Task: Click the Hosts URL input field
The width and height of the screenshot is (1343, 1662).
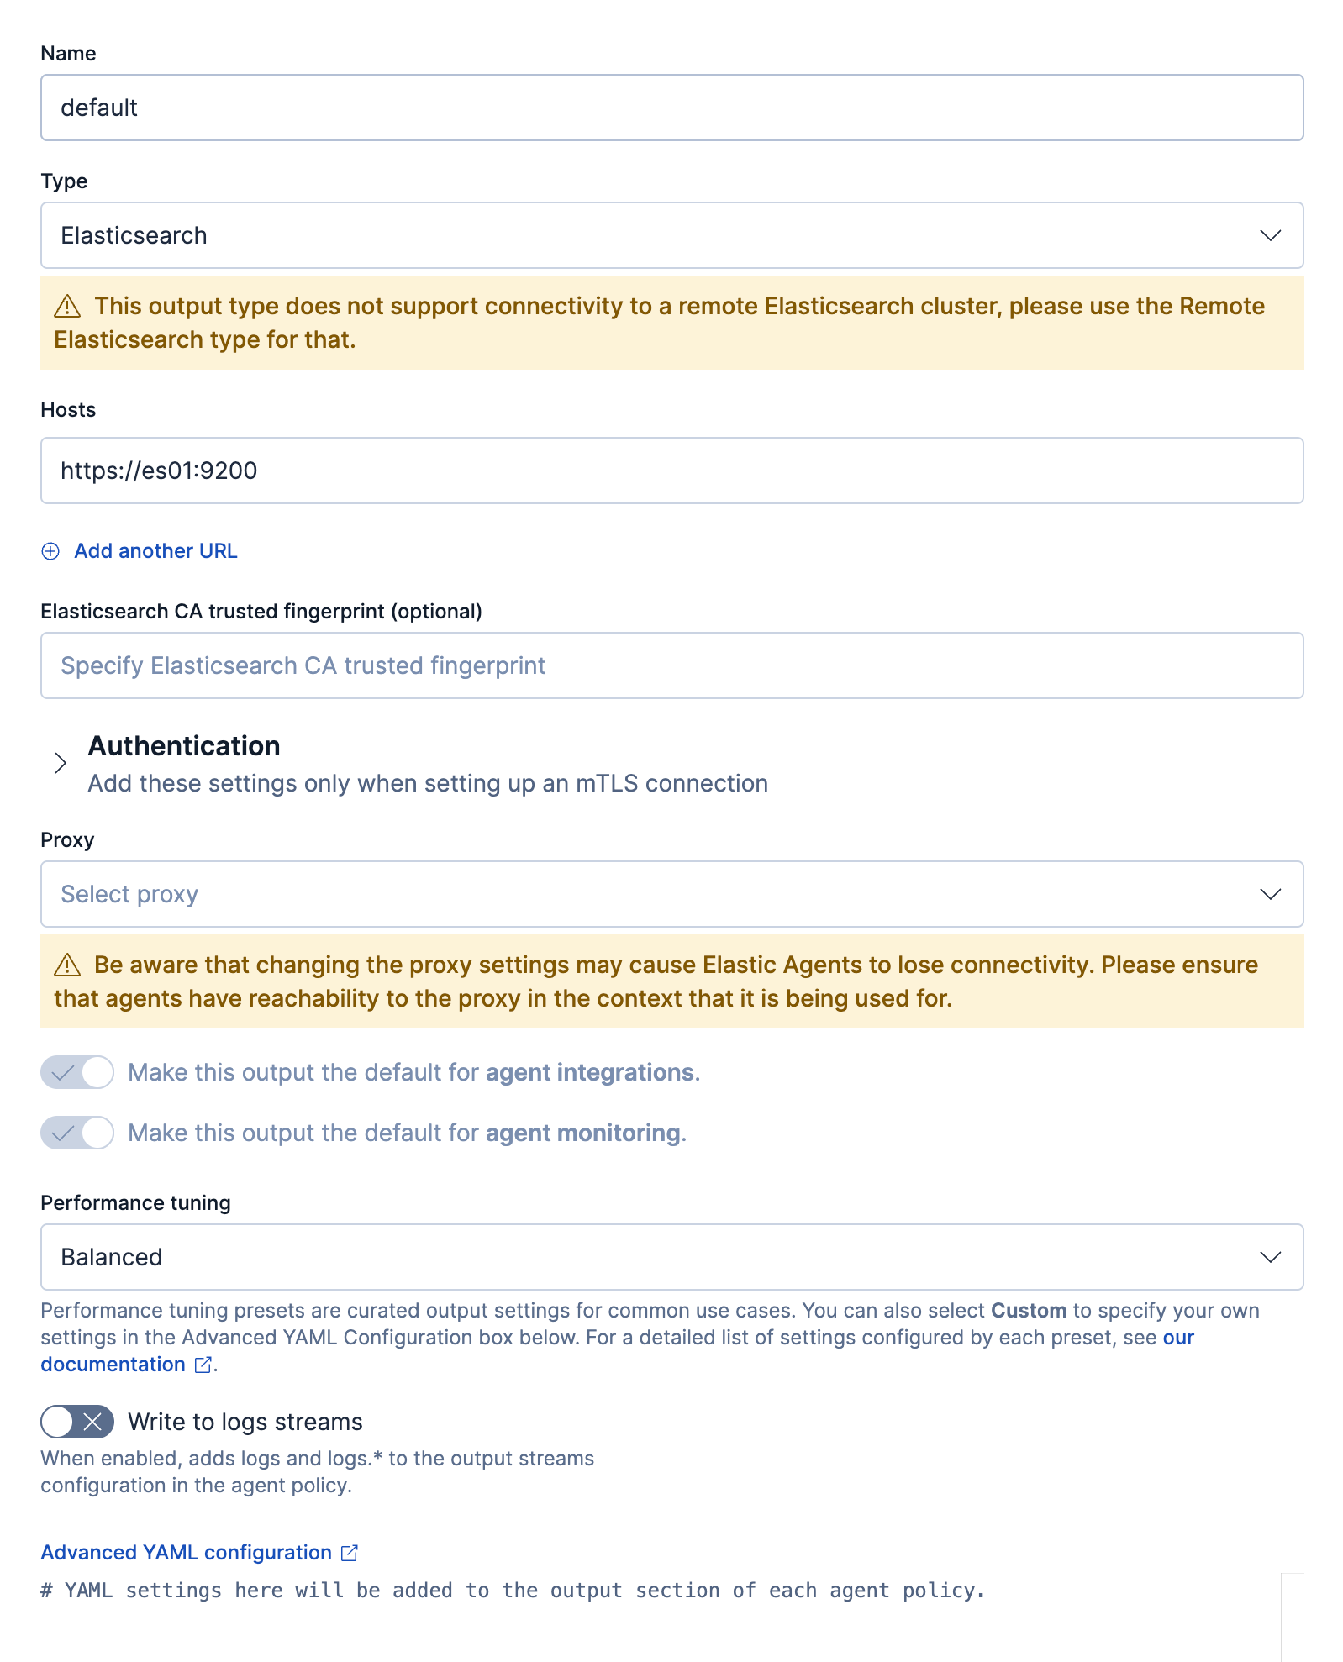Action: click(x=671, y=471)
